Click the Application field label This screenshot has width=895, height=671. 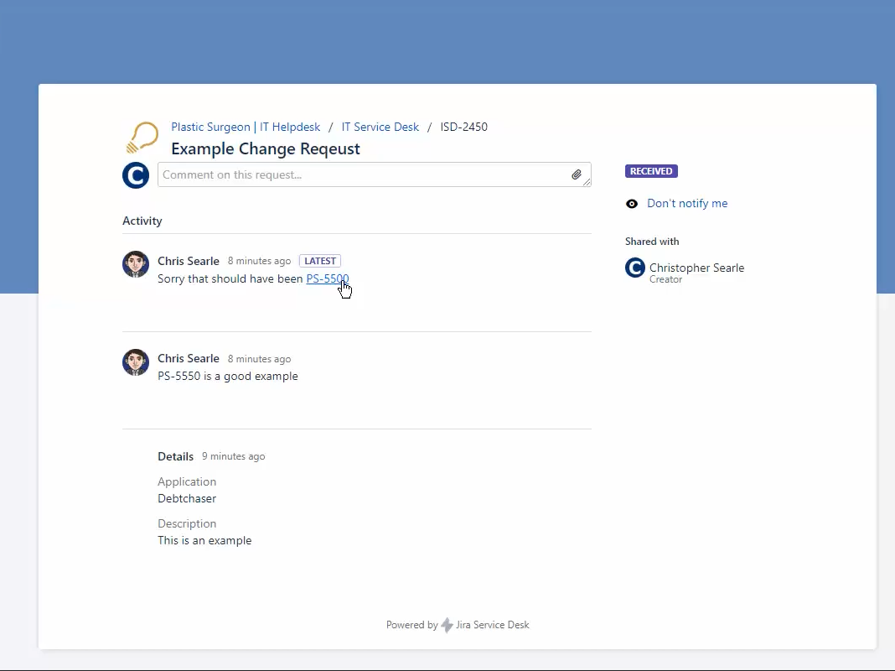tap(187, 481)
